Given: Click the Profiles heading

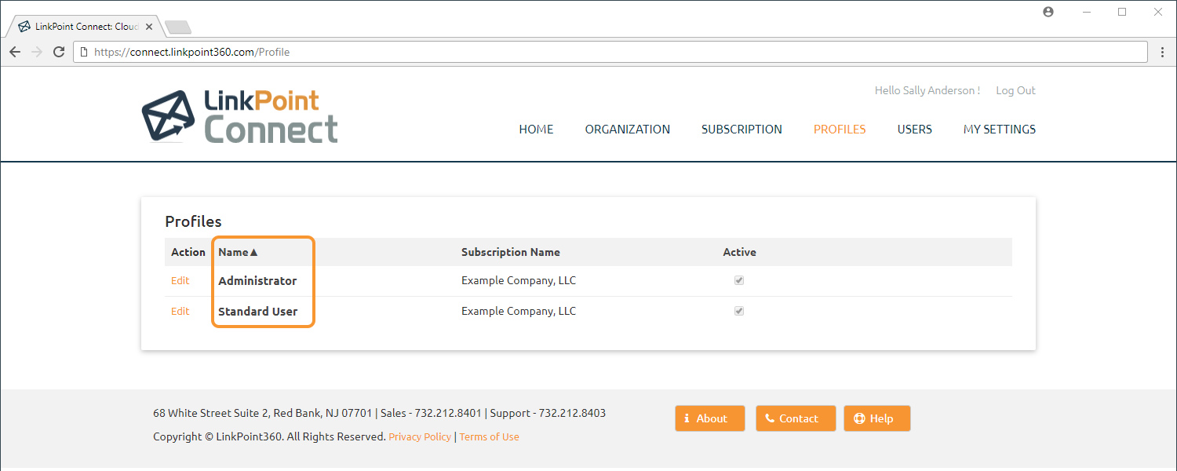Looking at the screenshot, I should click(x=193, y=221).
